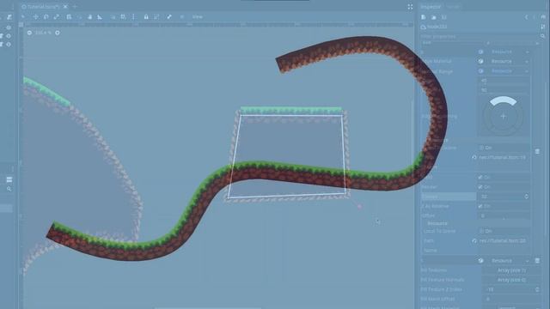Reset zoom via the percentage label
Viewport: 550px width, 309px height.
point(43,33)
